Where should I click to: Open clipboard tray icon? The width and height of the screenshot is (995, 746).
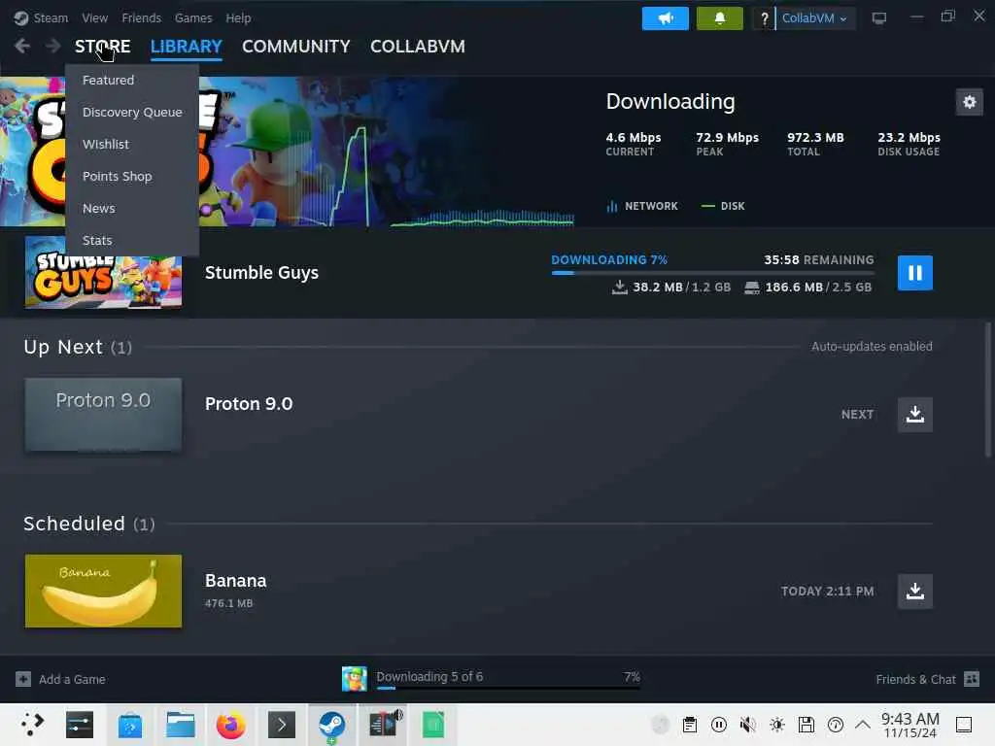[x=689, y=725]
